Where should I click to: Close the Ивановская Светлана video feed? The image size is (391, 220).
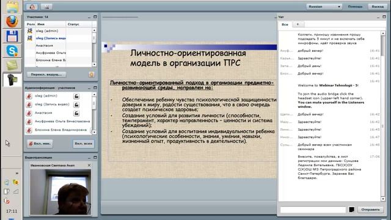tap(89, 165)
